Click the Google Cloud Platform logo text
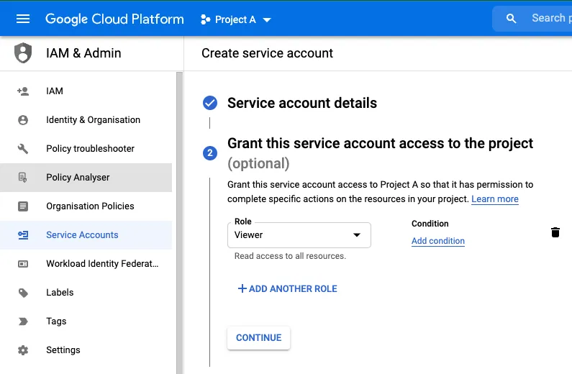 [114, 19]
